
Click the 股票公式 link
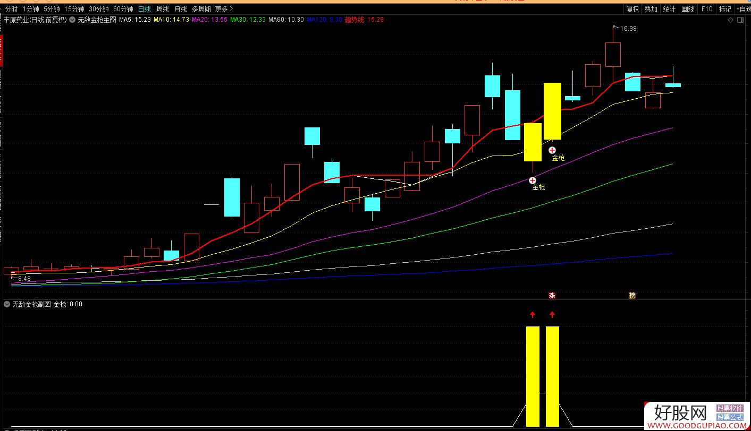coord(730,418)
